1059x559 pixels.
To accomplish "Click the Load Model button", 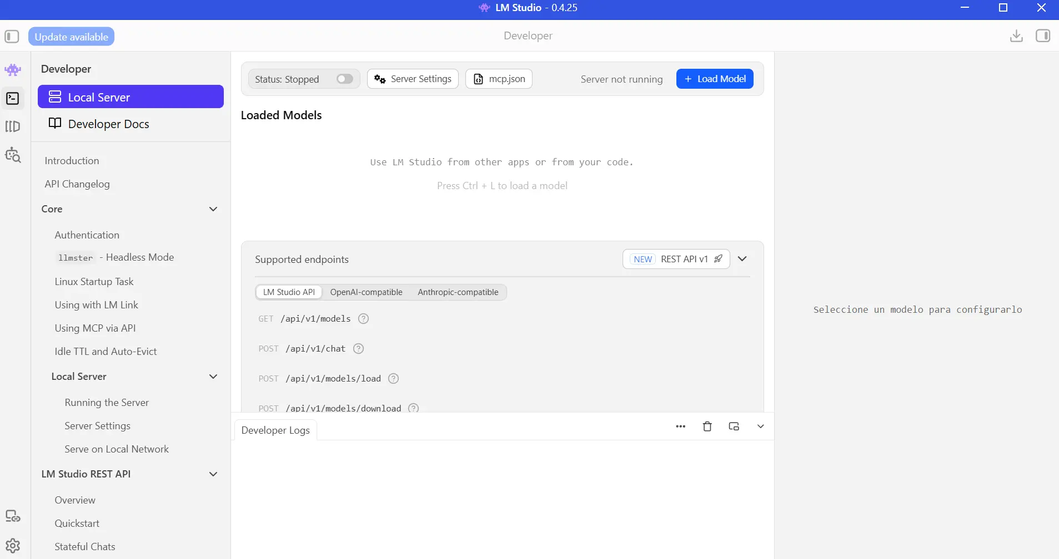I will 715,79.
